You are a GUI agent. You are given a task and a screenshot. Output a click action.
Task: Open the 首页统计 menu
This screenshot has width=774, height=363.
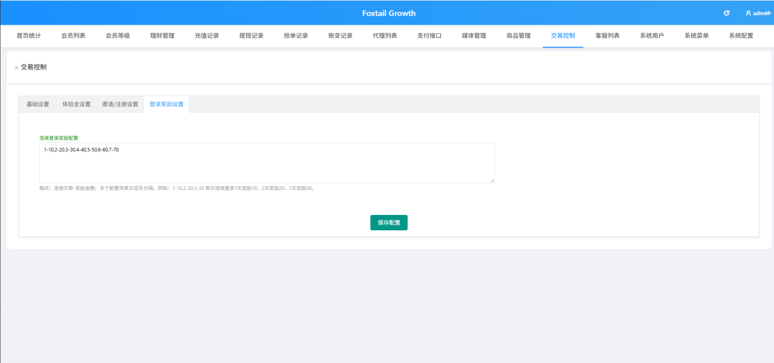(x=29, y=35)
